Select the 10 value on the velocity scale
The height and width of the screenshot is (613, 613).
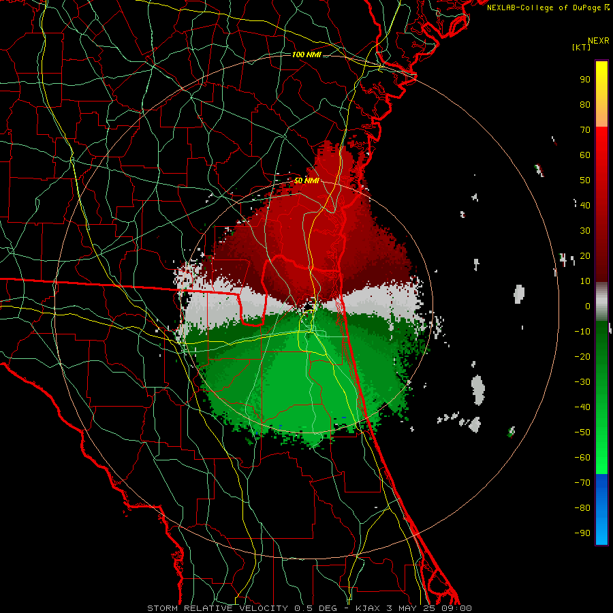click(585, 281)
